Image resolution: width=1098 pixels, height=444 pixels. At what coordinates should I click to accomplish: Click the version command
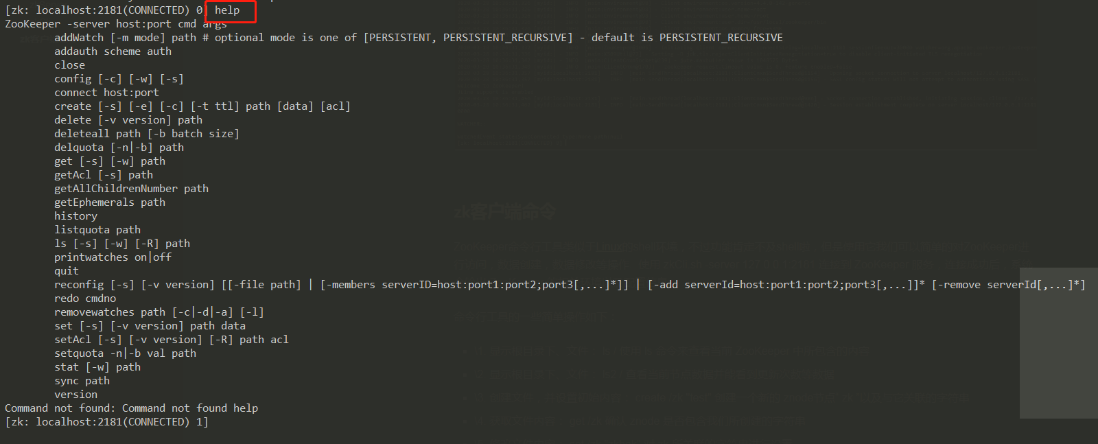(75, 395)
